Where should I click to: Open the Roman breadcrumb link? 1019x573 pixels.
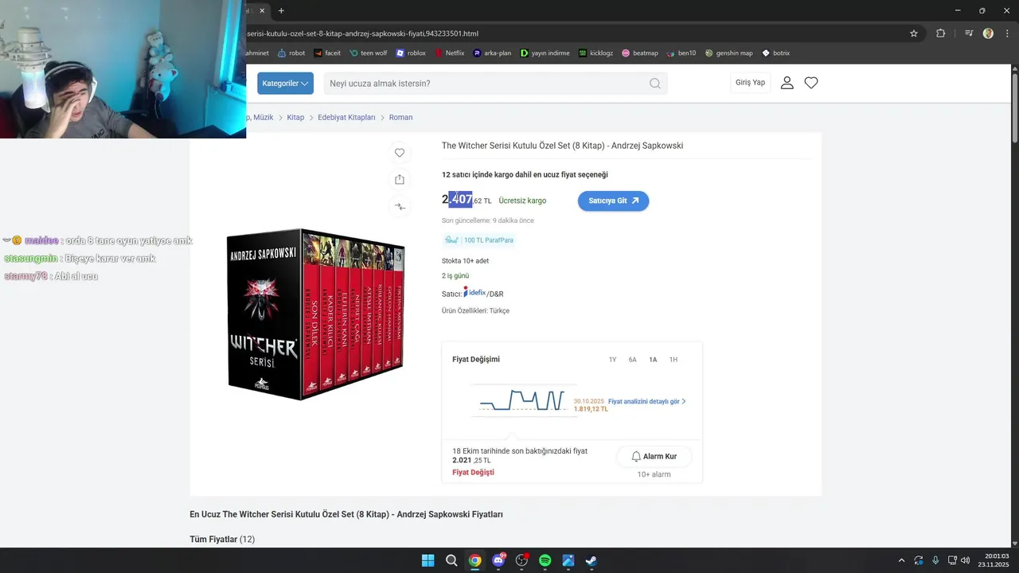(x=400, y=118)
